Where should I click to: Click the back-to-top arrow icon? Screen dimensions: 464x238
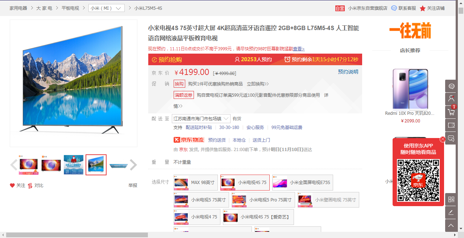click(x=451, y=225)
